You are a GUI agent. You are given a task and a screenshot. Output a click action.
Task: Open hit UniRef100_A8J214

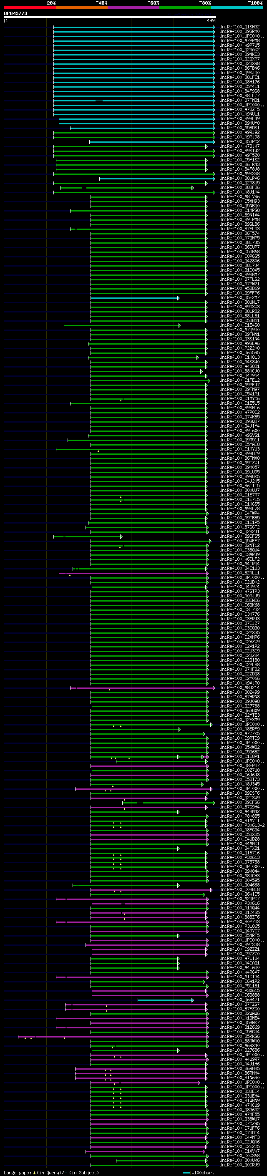[x=239, y=687]
